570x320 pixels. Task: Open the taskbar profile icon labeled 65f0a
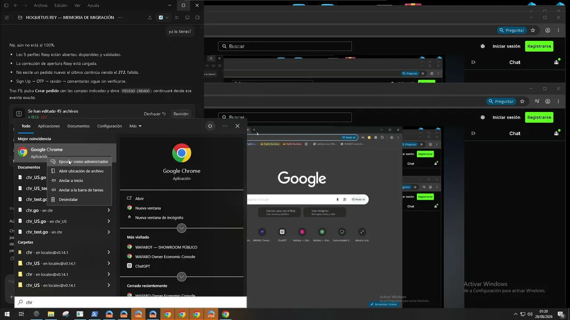pyautogui.click(x=123, y=314)
